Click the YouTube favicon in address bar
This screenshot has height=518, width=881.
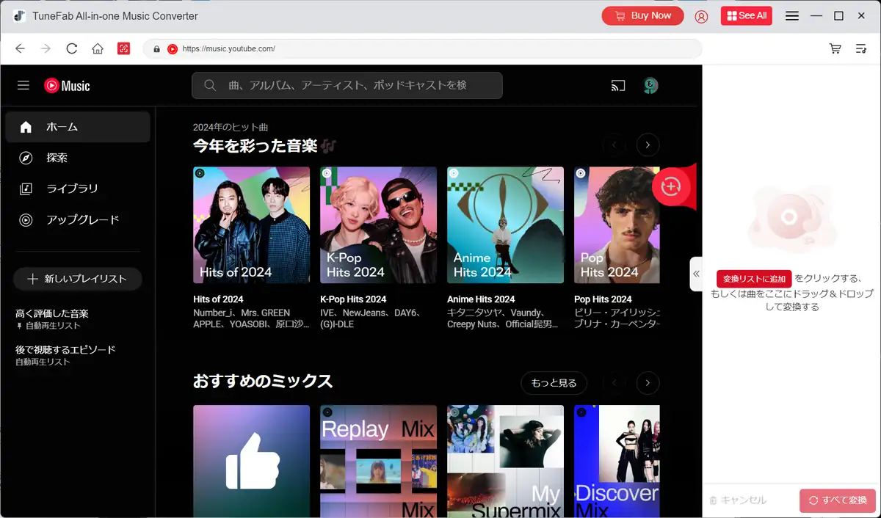[173, 49]
